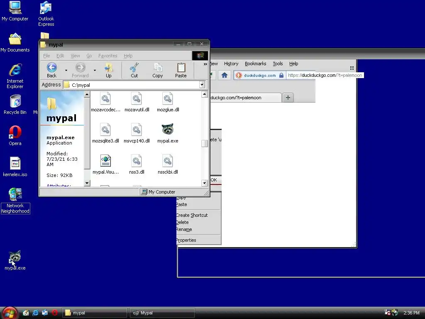Select mozavutil.dll file
The width and height of the screenshot is (425, 319).
coord(137,102)
